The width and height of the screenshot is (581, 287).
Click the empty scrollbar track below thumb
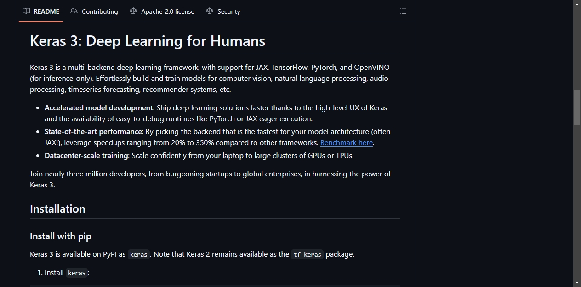(577, 202)
